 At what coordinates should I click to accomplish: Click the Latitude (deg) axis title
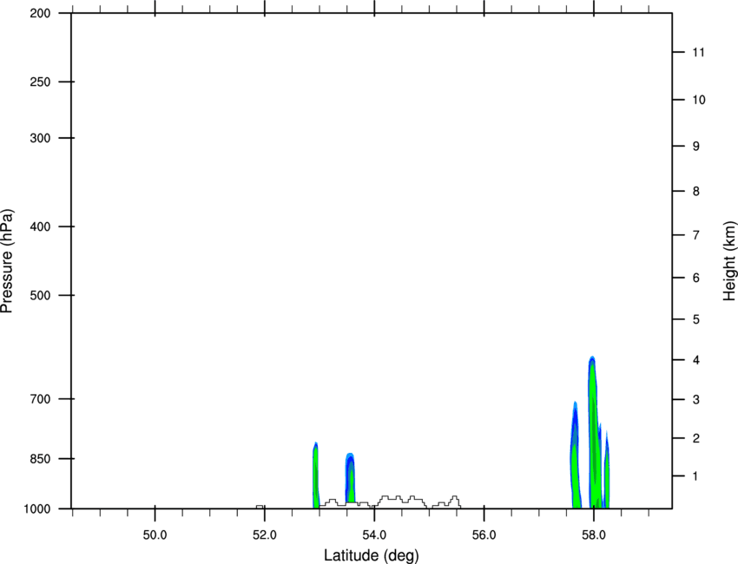point(371,555)
